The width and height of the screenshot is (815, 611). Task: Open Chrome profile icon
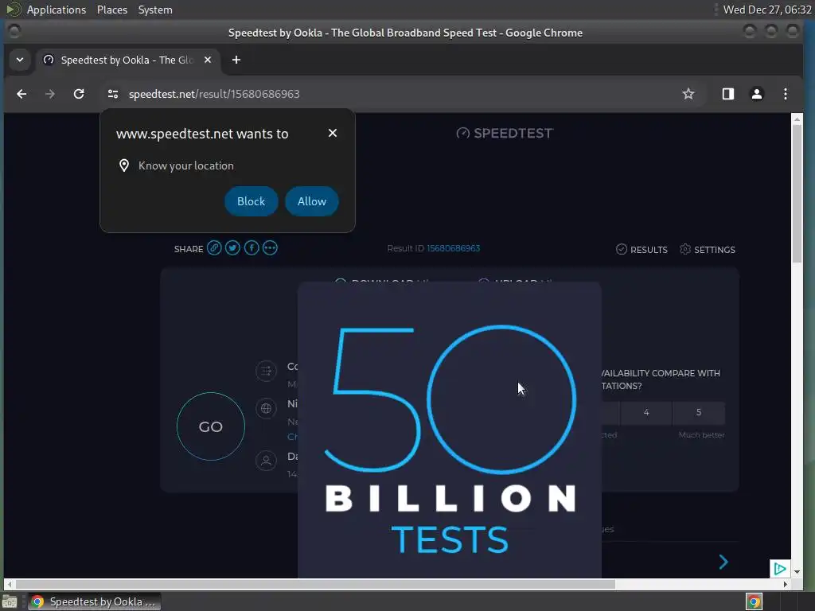tap(757, 94)
